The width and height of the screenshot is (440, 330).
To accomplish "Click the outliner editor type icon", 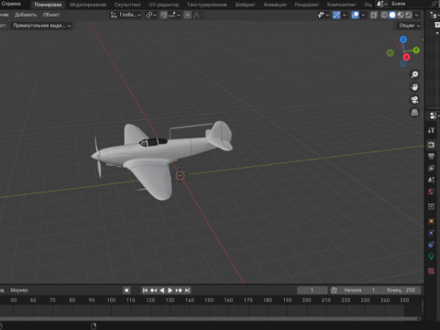I will [x=434, y=15].
